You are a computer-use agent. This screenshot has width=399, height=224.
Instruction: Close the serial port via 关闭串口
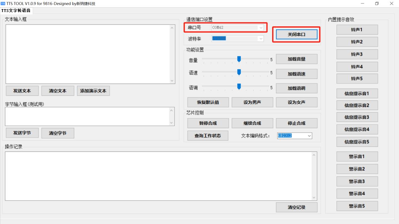pos(296,35)
